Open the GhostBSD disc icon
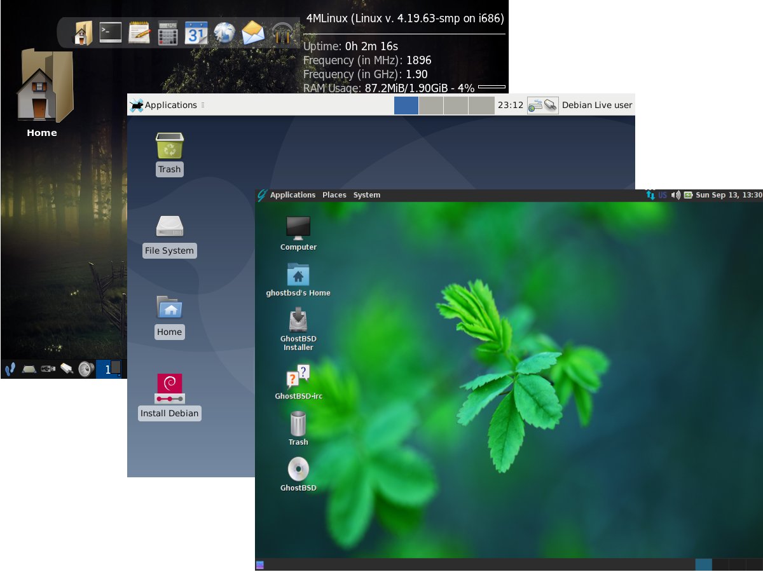Viewport: 763px width, 572px height. point(298,469)
